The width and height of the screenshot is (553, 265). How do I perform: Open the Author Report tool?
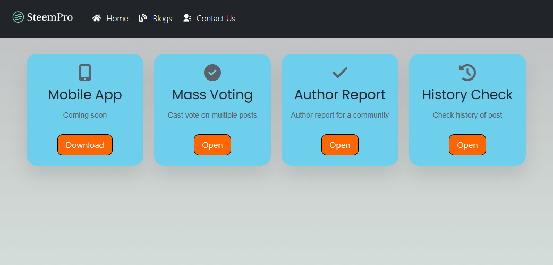coord(340,145)
